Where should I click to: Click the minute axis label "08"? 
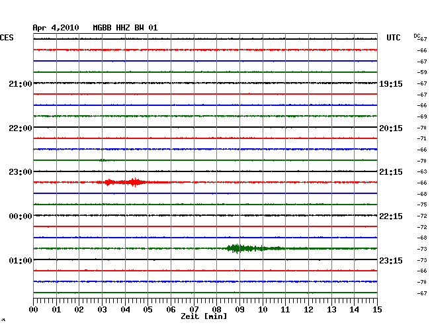coord(216,310)
